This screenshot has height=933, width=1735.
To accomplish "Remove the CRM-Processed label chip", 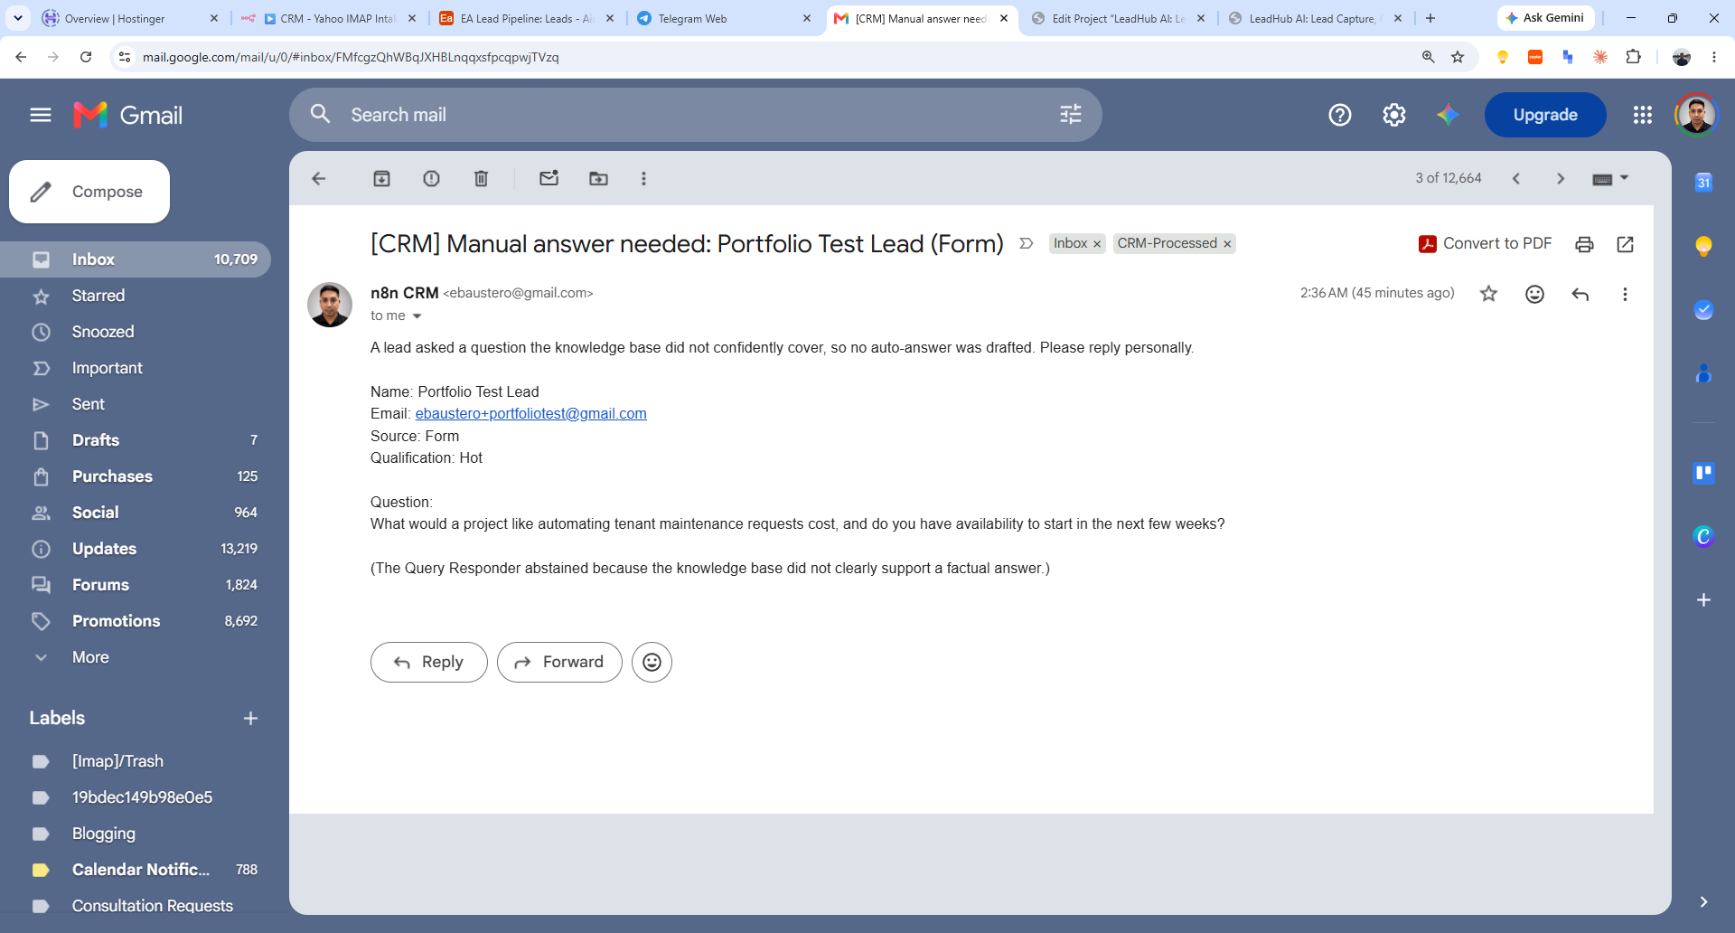I will click(1227, 244).
